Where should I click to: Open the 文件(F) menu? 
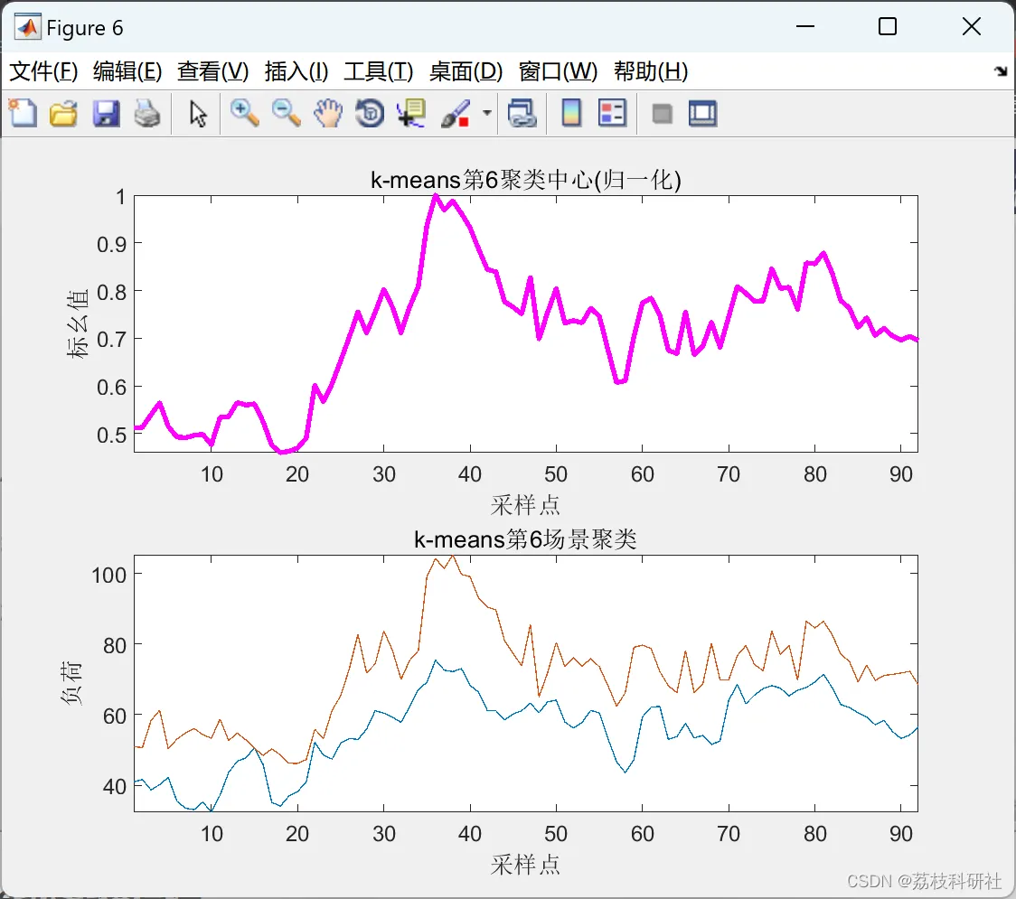click(x=43, y=71)
